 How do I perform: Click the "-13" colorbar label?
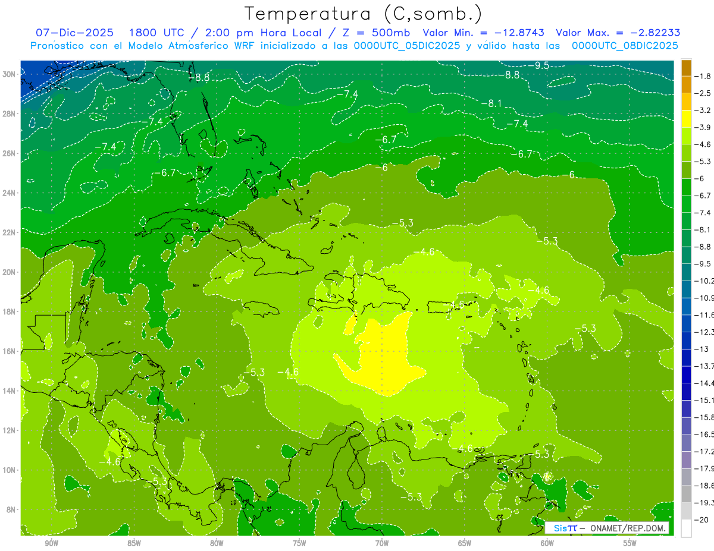coord(702,349)
